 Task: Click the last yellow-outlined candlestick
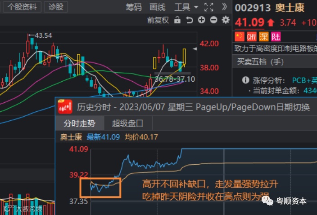pyautogui.click(x=184, y=57)
